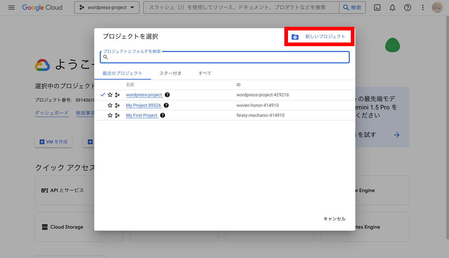Screen dimensions: 449x258
Task: Open the My Project 89526 link
Action: 144,105
